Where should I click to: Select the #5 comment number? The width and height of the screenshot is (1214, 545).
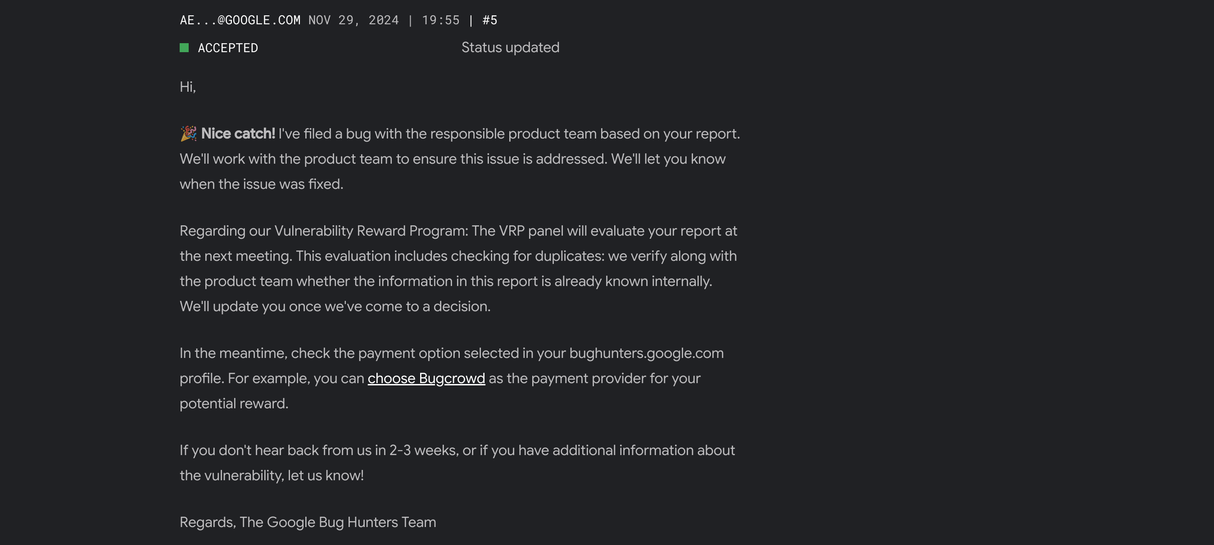(489, 20)
